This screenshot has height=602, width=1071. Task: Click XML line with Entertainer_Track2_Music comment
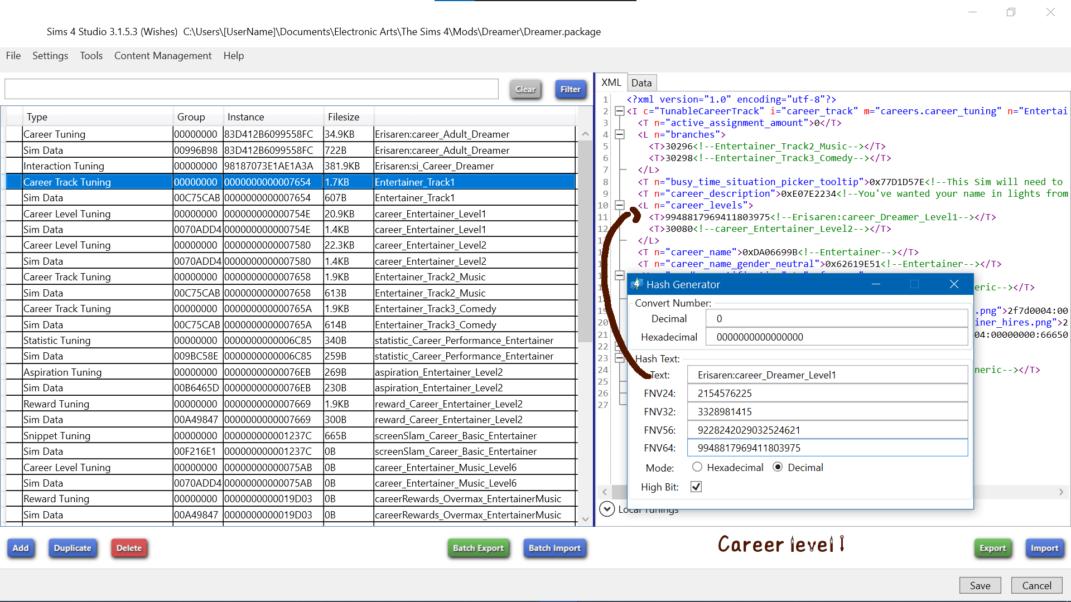click(x=767, y=146)
